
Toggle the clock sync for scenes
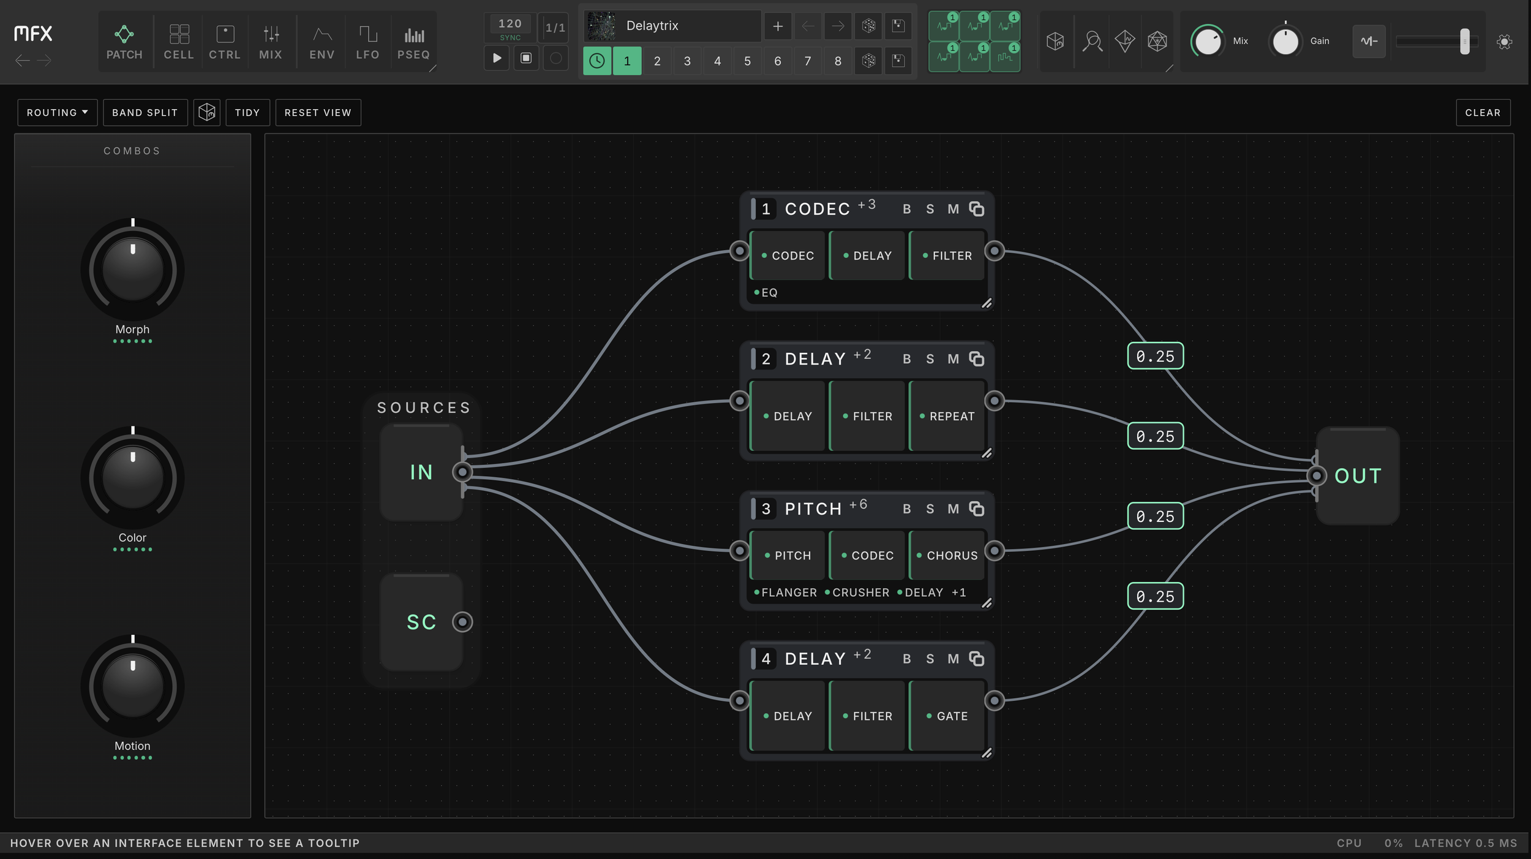click(597, 61)
